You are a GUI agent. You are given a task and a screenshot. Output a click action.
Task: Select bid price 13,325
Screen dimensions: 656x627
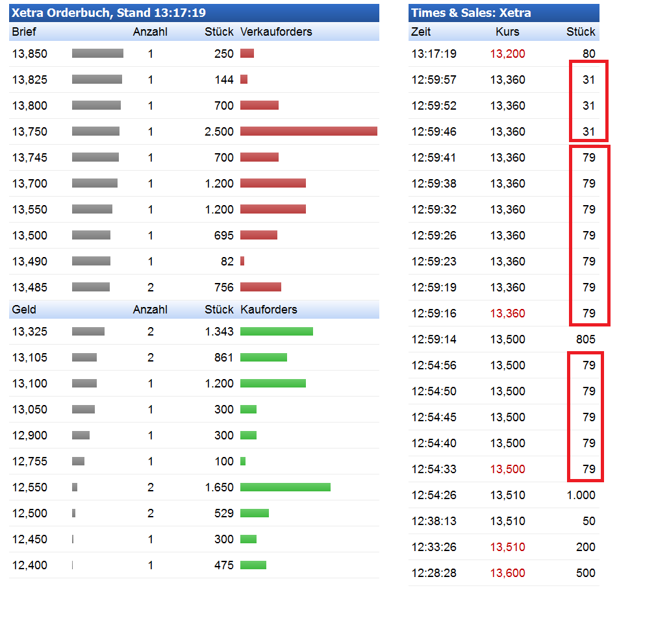point(30,332)
